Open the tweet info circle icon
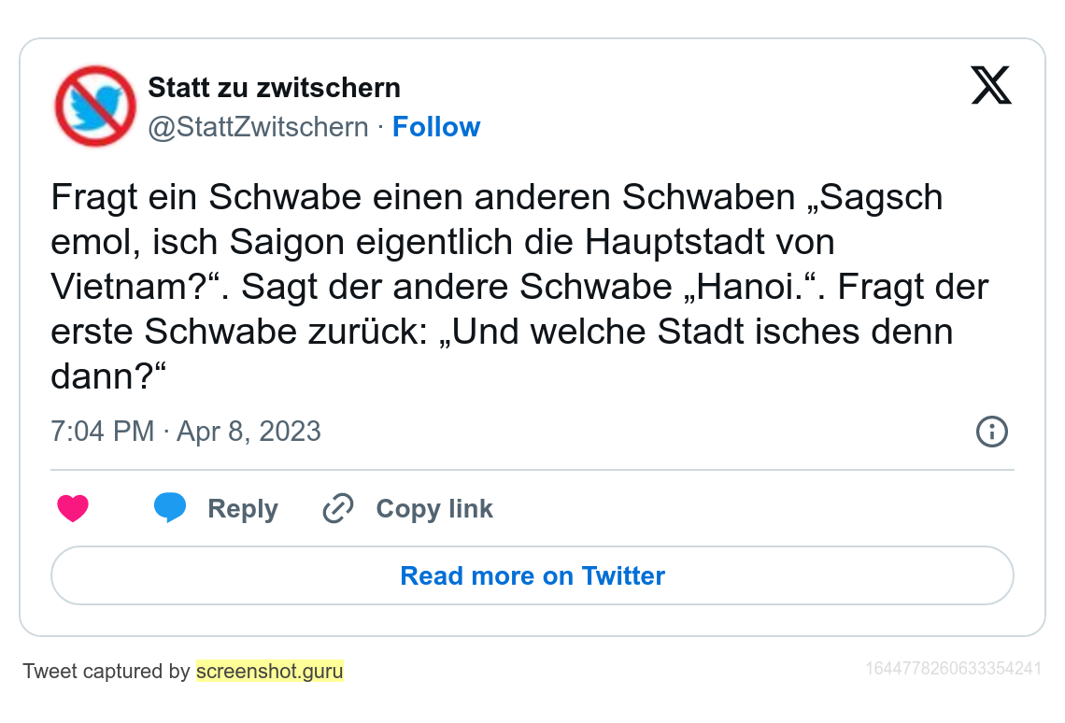 (991, 432)
